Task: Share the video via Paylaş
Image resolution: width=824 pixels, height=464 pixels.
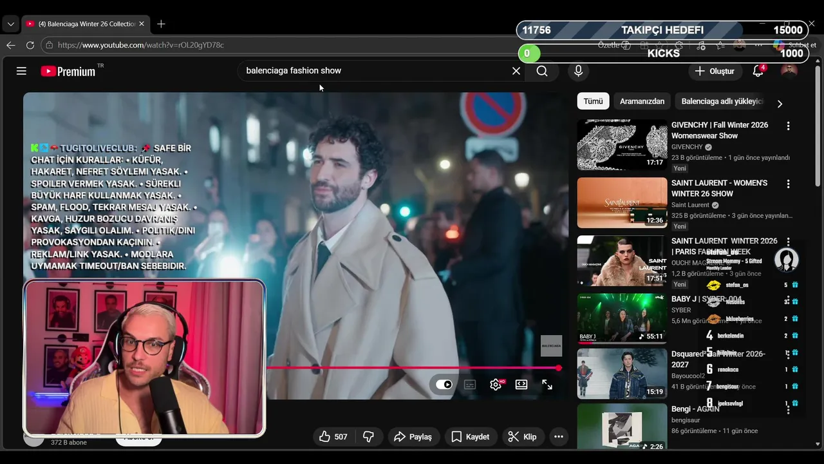Action: [413, 437]
